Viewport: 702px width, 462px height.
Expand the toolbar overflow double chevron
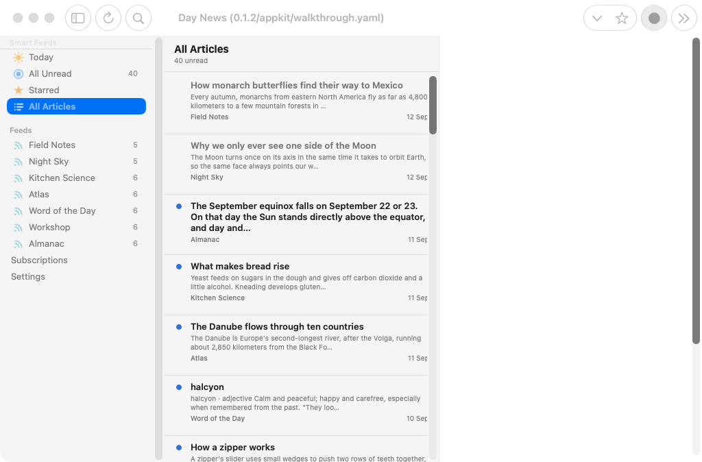click(x=683, y=18)
